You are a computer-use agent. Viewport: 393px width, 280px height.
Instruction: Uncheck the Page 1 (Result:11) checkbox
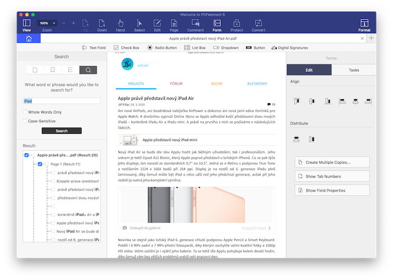pyautogui.click(x=40, y=164)
